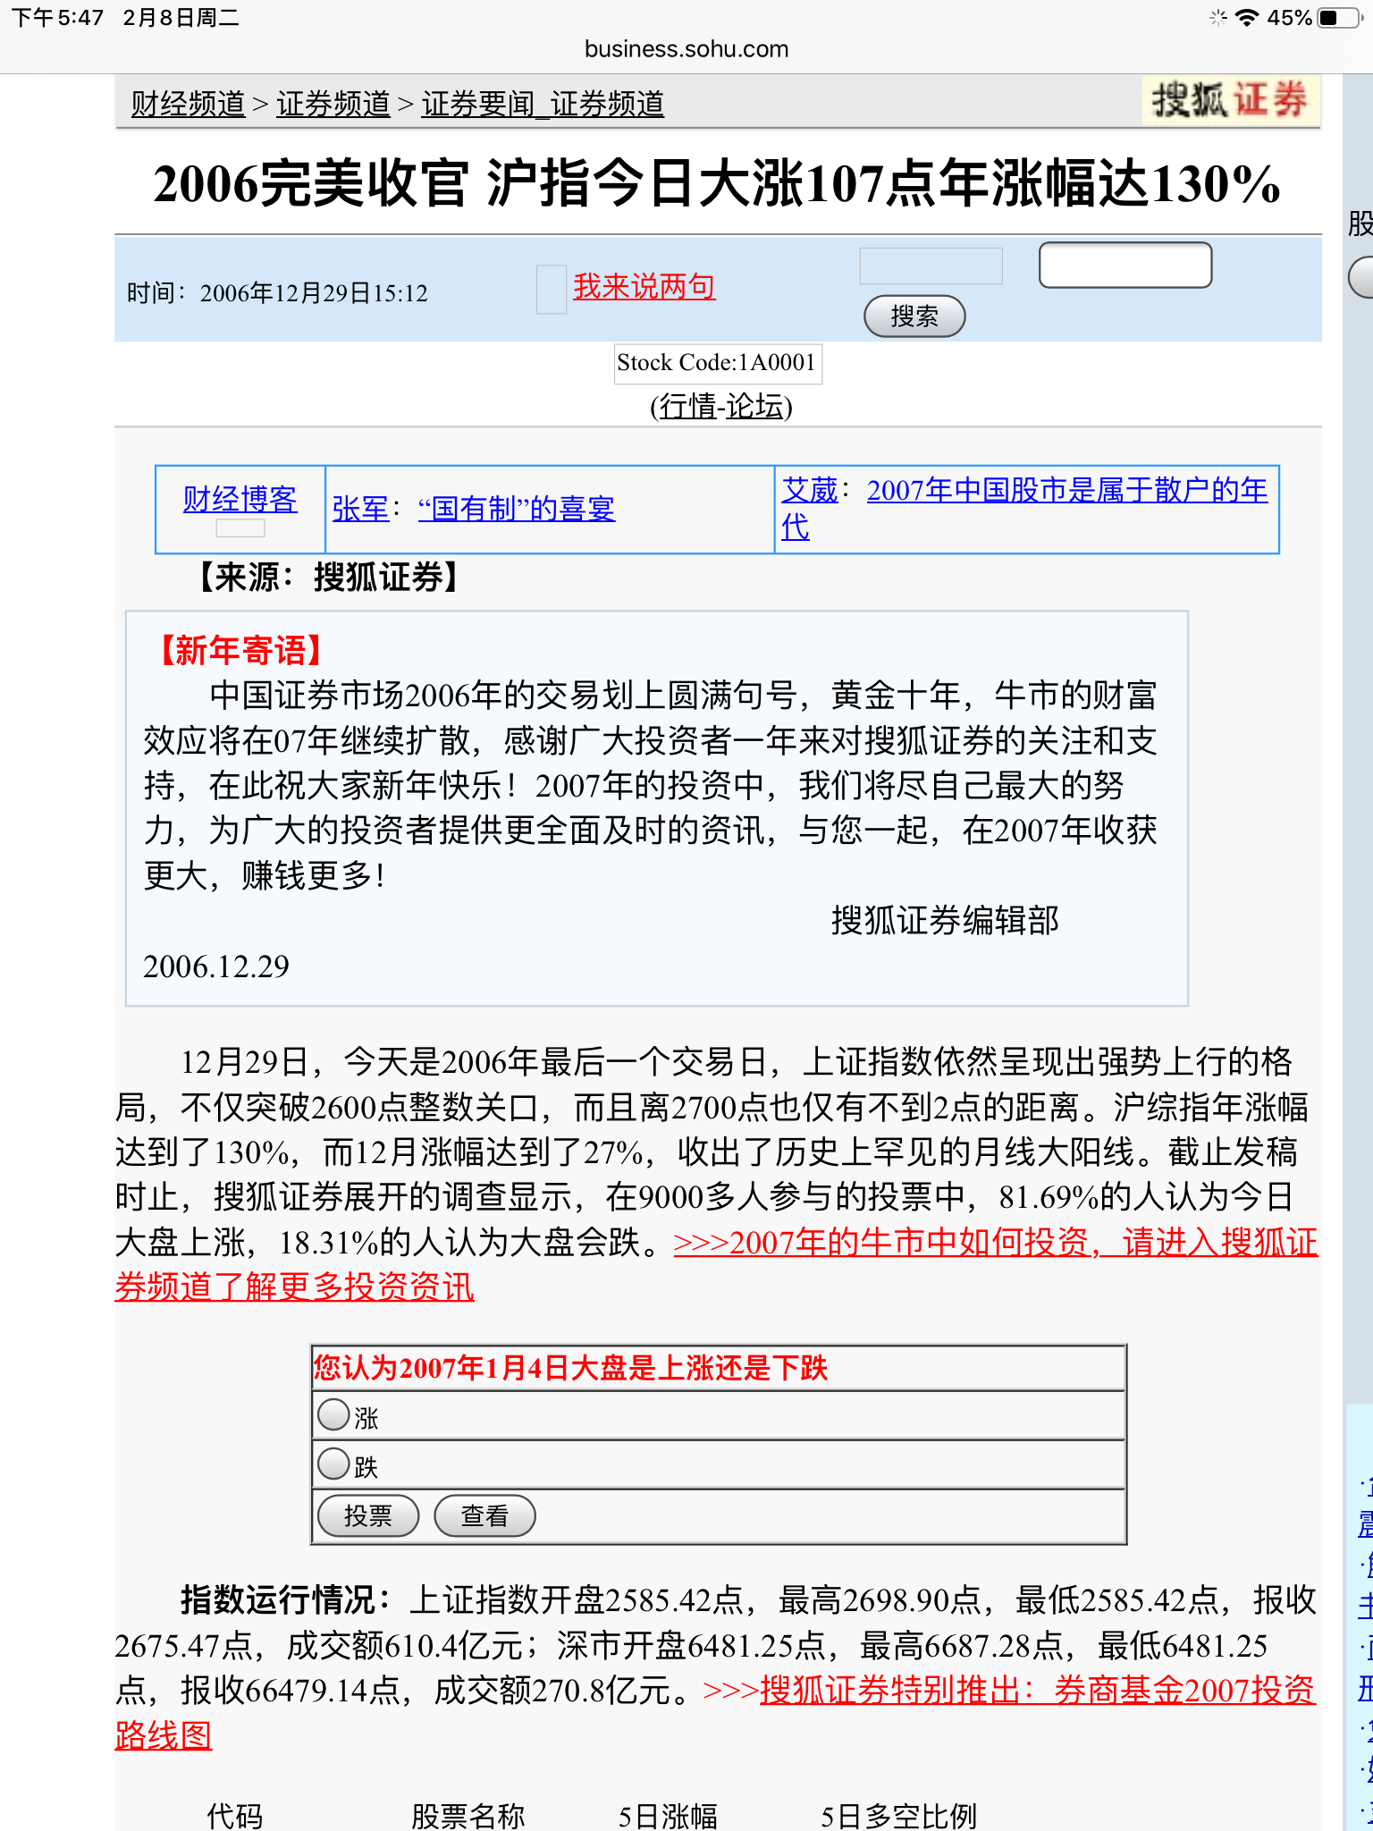Screen dimensions: 1373x1831
Task: Click the 5日涨幅 column header
Action: [668, 1815]
